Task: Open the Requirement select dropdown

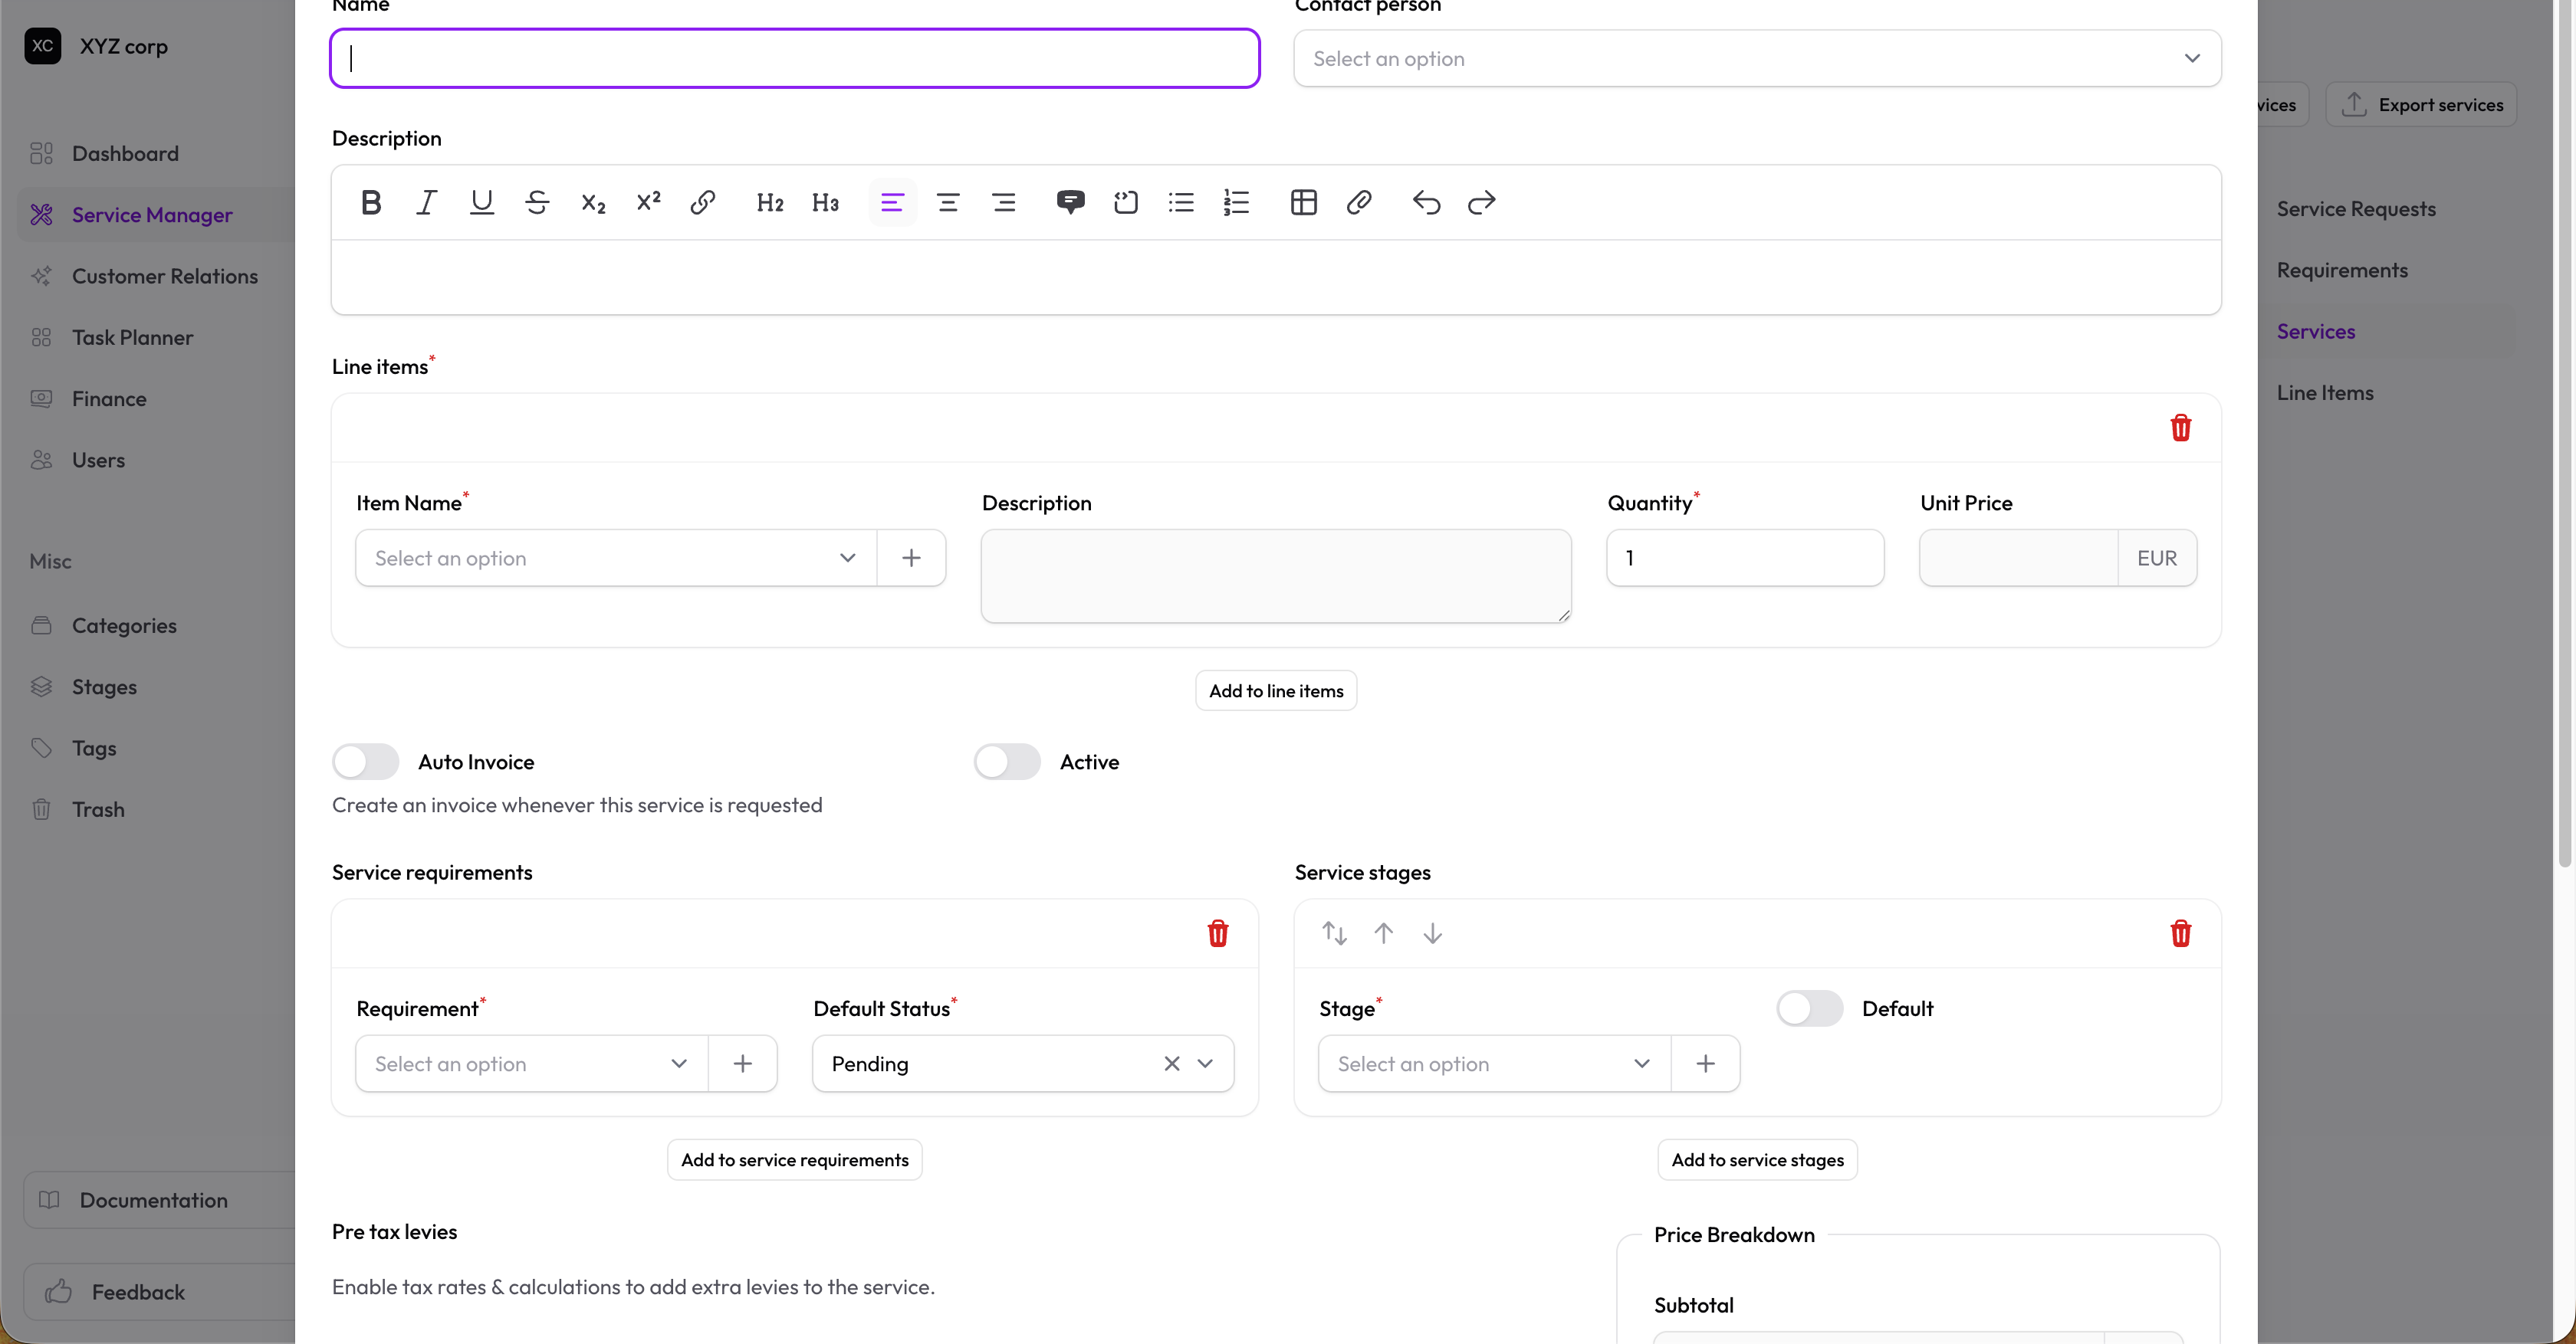Action: coord(532,1064)
